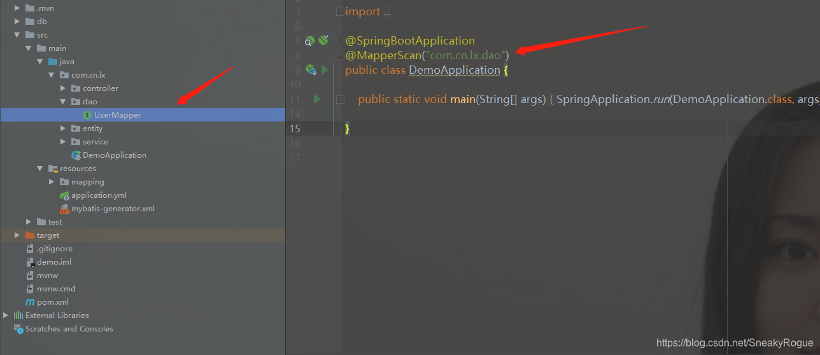This screenshot has width=820, height=355.
Task: Collapse the com.cn.lx package arrow
Action: [x=52, y=75]
